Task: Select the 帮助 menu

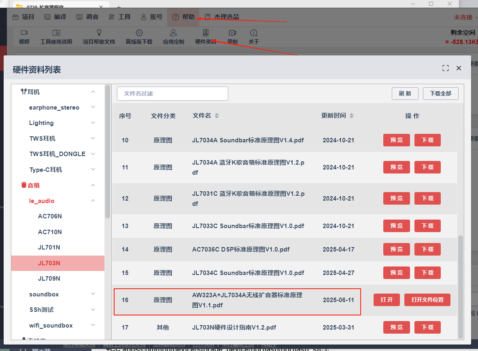Action: 183,17
